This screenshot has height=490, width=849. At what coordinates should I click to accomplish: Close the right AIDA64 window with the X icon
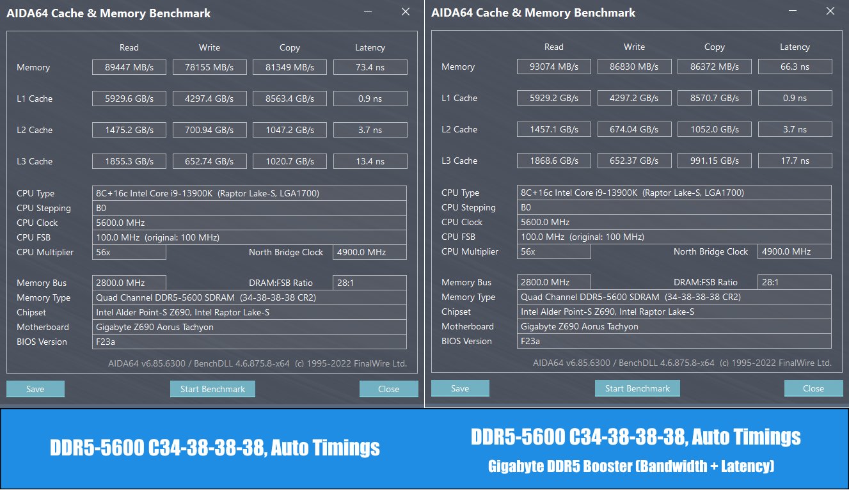point(830,12)
